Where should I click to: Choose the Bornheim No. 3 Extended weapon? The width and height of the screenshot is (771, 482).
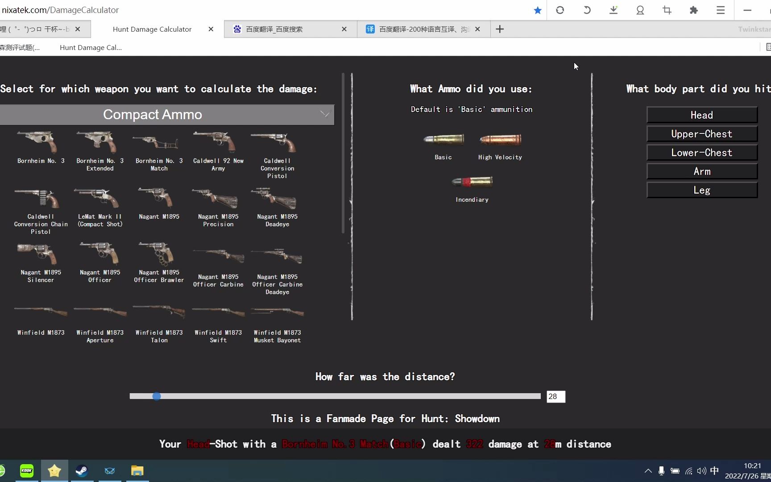click(x=100, y=151)
